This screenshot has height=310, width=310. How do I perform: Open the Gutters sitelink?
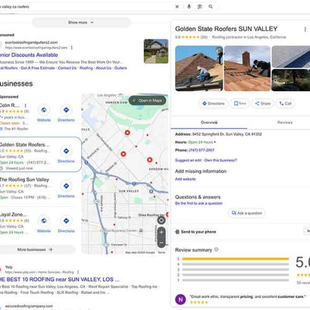[x=121, y=68]
